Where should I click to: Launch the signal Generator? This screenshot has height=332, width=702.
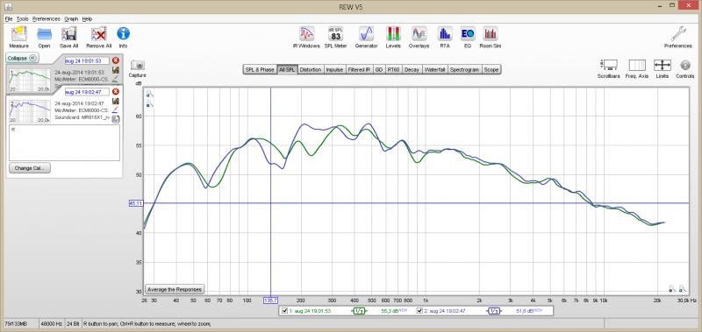[x=366, y=34]
